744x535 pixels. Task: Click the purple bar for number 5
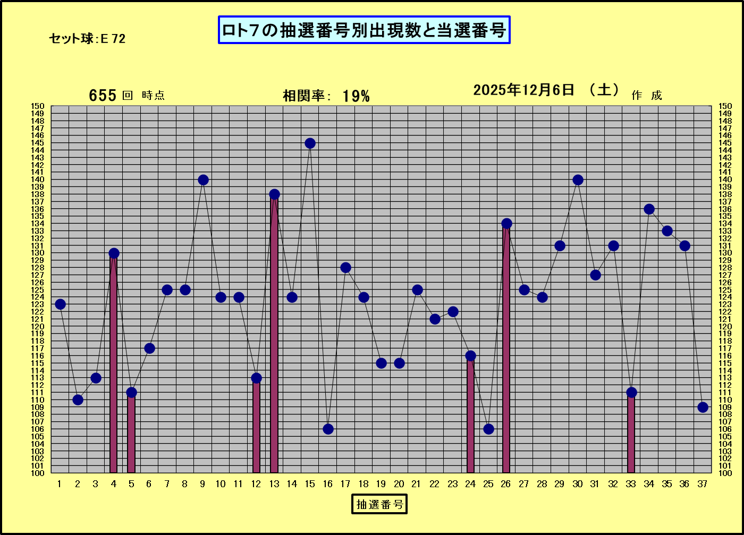[131, 433]
